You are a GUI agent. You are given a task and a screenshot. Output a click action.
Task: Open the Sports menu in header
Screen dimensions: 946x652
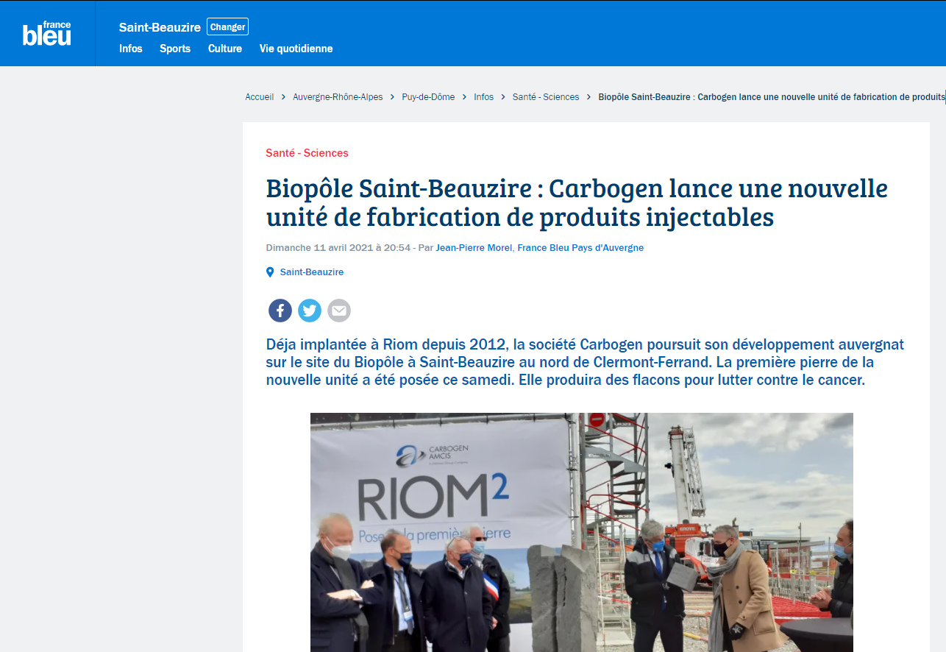pos(175,49)
